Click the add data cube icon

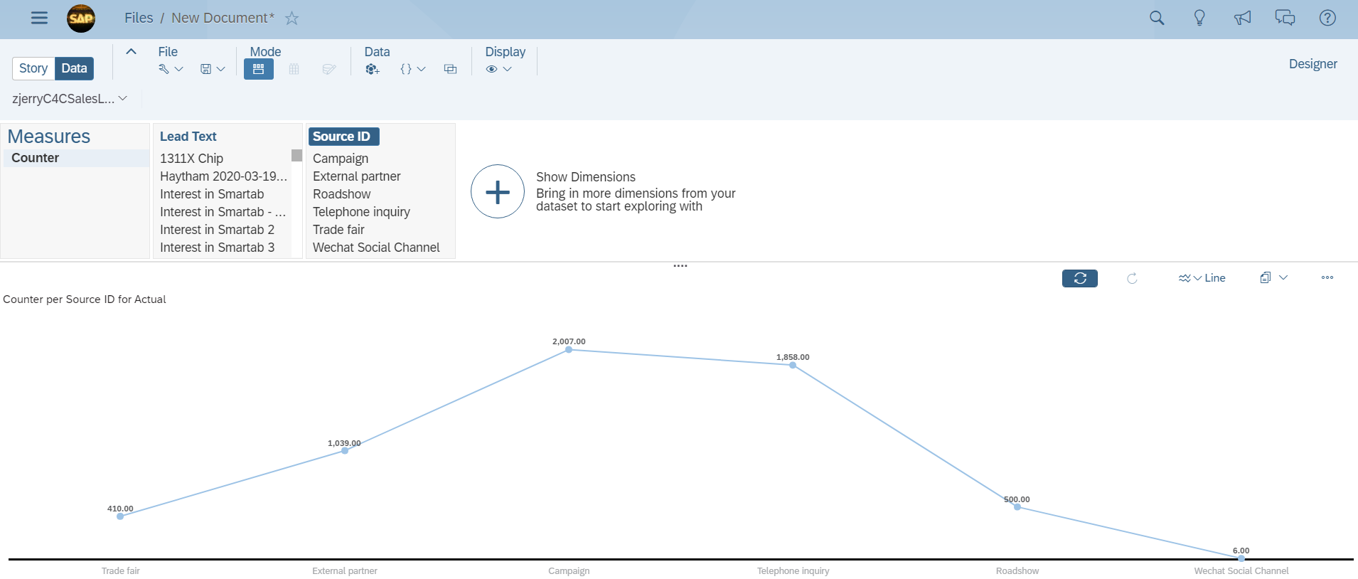click(x=372, y=69)
